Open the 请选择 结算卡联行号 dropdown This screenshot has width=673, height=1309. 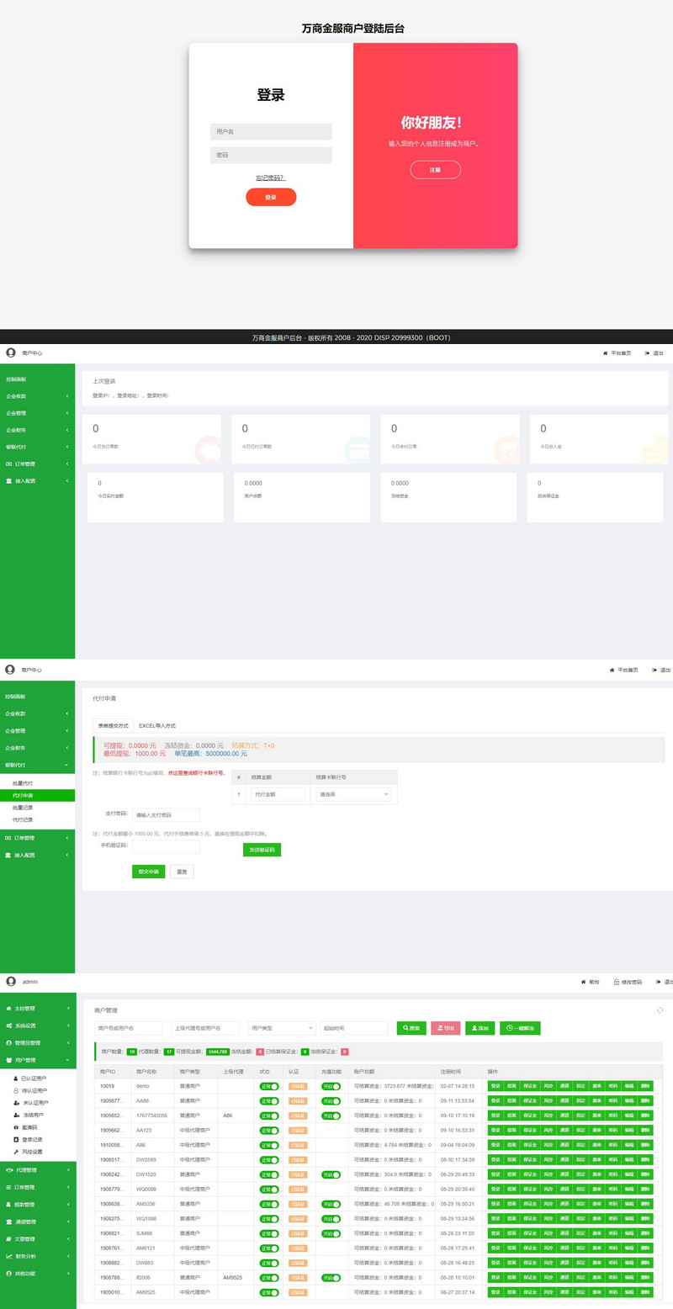pos(352,794)
